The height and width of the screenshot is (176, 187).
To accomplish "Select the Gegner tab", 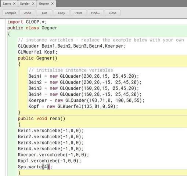I will 44,4.
